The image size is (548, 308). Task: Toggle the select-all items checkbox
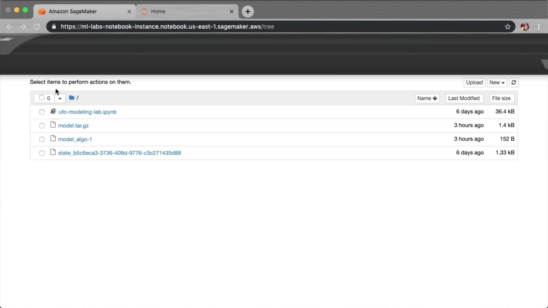[x=41, y=98]
